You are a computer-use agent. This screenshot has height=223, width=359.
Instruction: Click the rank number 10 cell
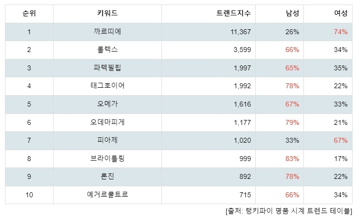tap(29, 195)
